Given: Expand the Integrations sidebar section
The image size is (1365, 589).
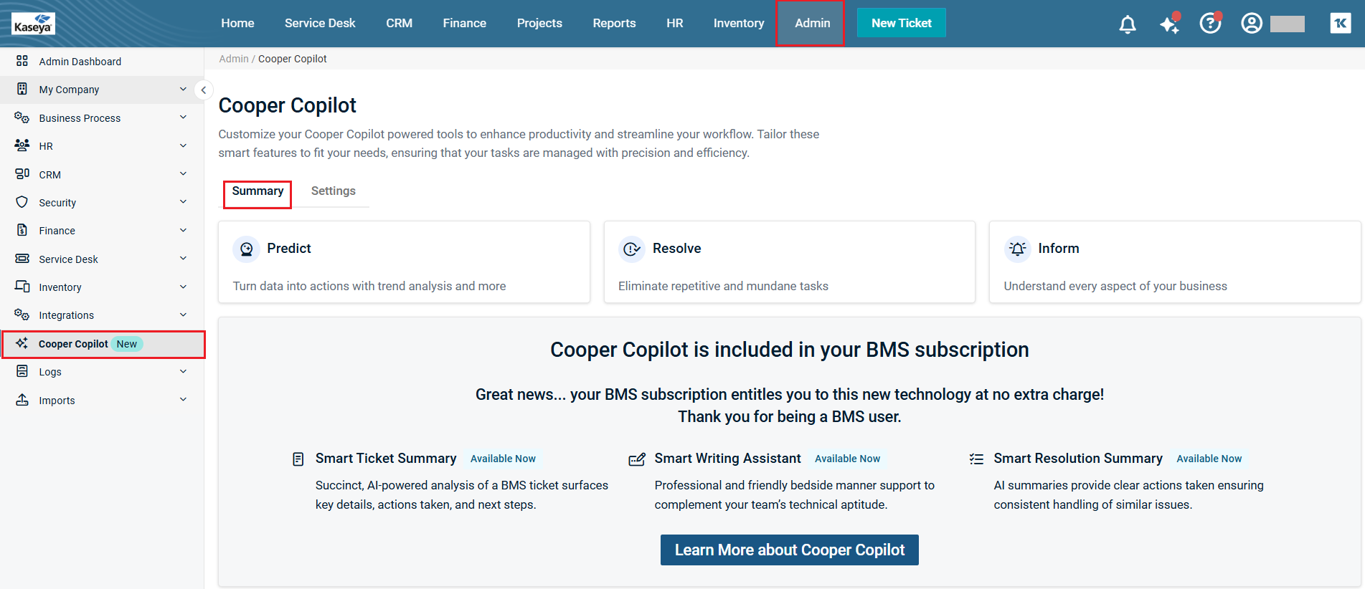Looking at the screenshot, I should coord(102,315).
